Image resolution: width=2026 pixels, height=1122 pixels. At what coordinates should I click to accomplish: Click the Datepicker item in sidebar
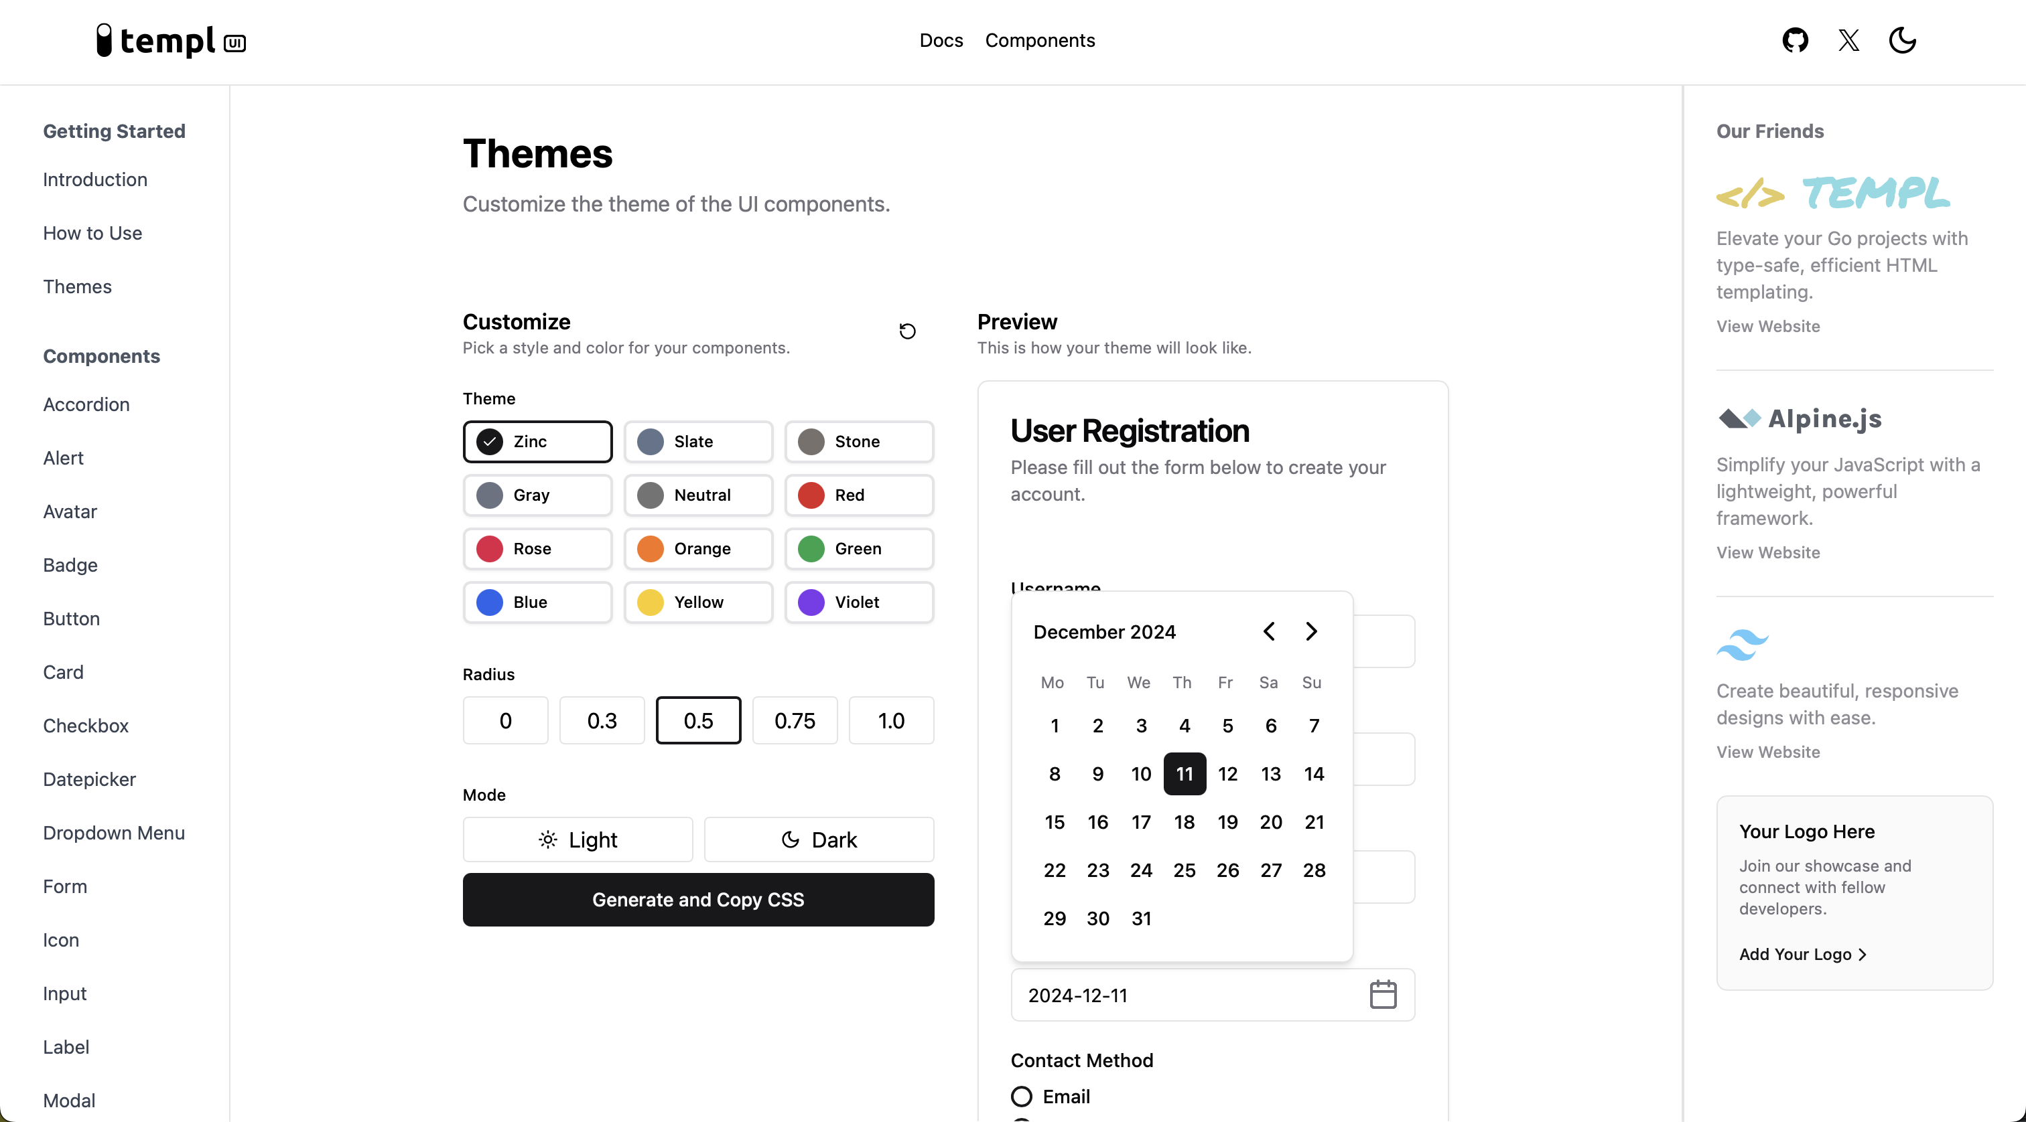click(x=90, y=779)
